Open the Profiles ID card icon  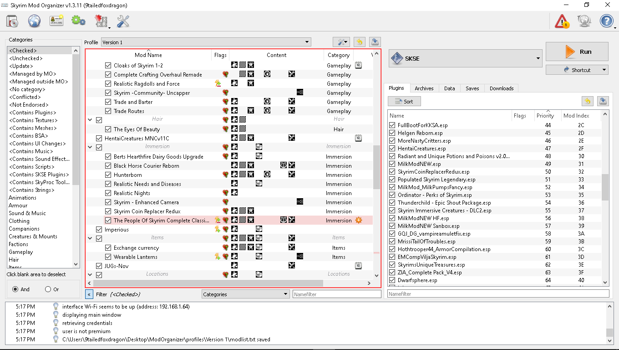(56, 21)
